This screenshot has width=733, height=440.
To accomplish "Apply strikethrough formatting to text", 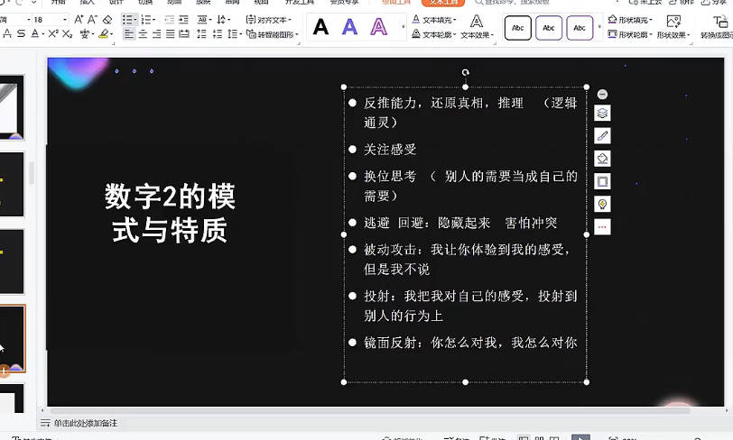I will click(x=21, y=34).
